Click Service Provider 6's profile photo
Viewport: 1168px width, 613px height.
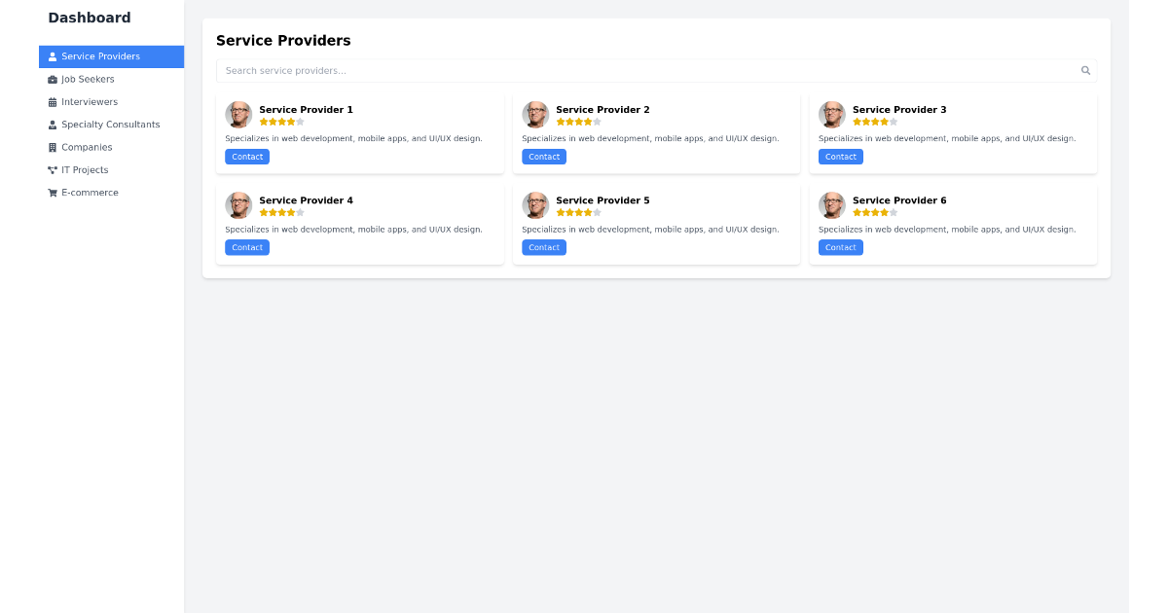coord(832,205)
